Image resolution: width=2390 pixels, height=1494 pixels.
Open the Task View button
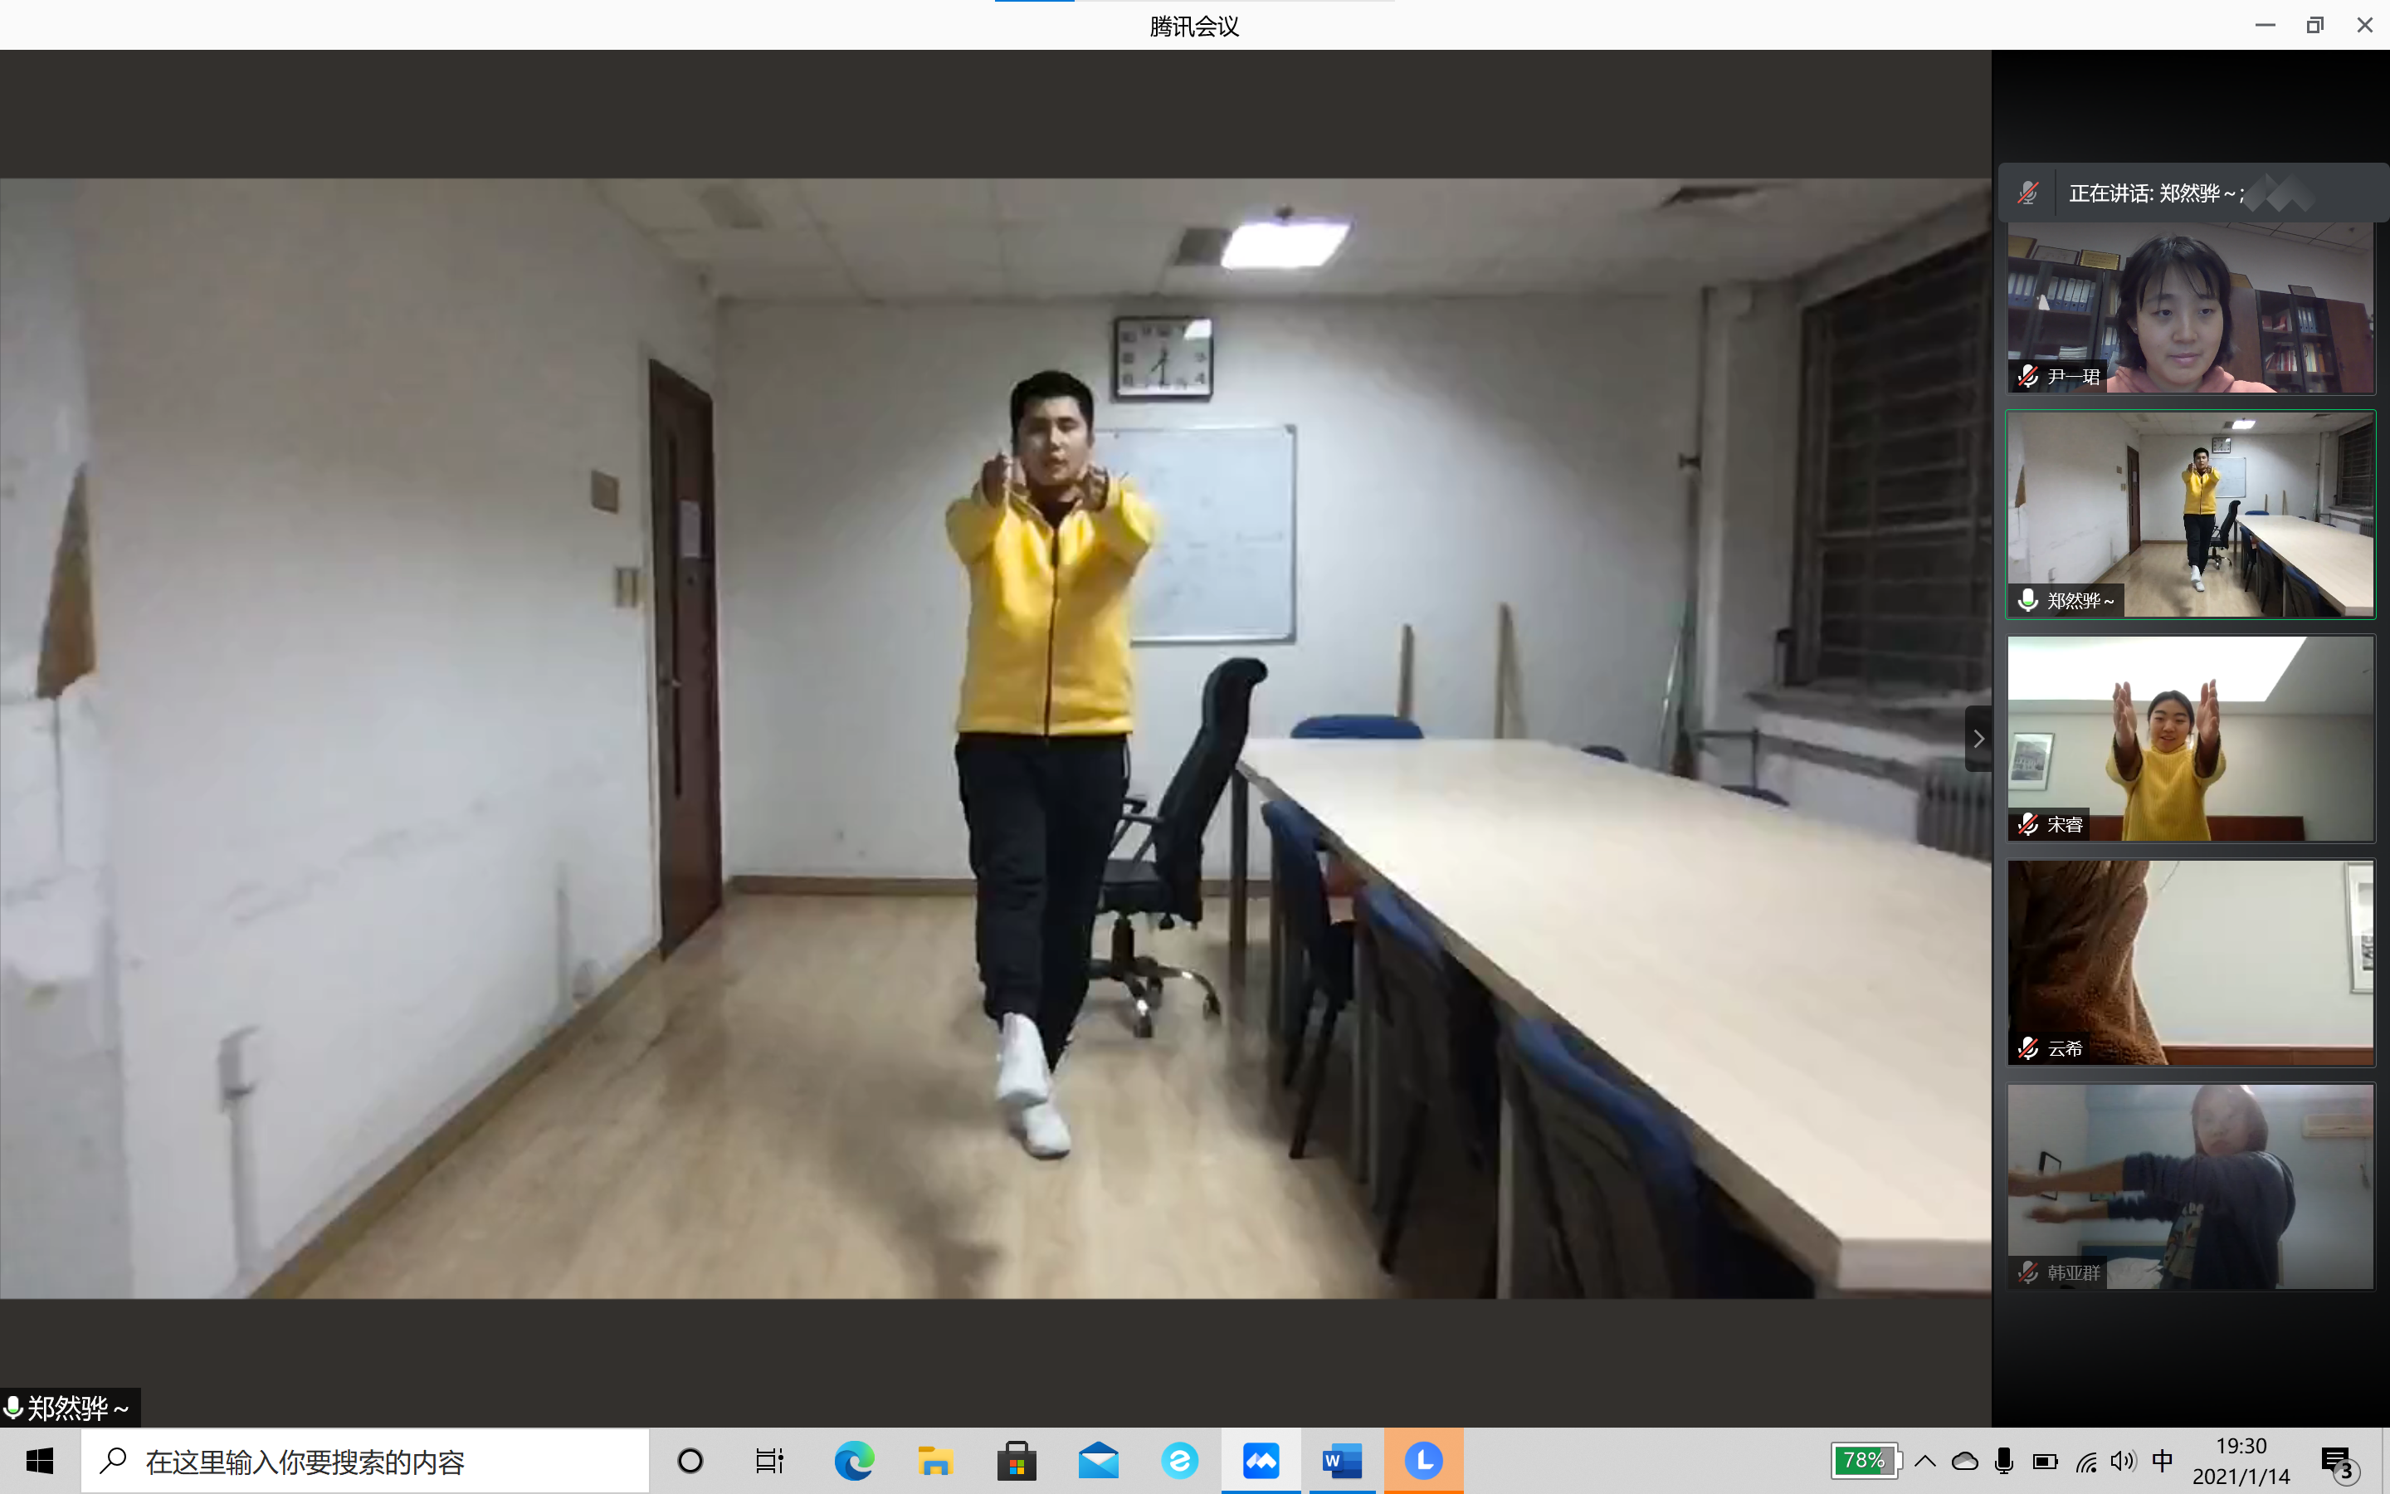click(769, 1461)
